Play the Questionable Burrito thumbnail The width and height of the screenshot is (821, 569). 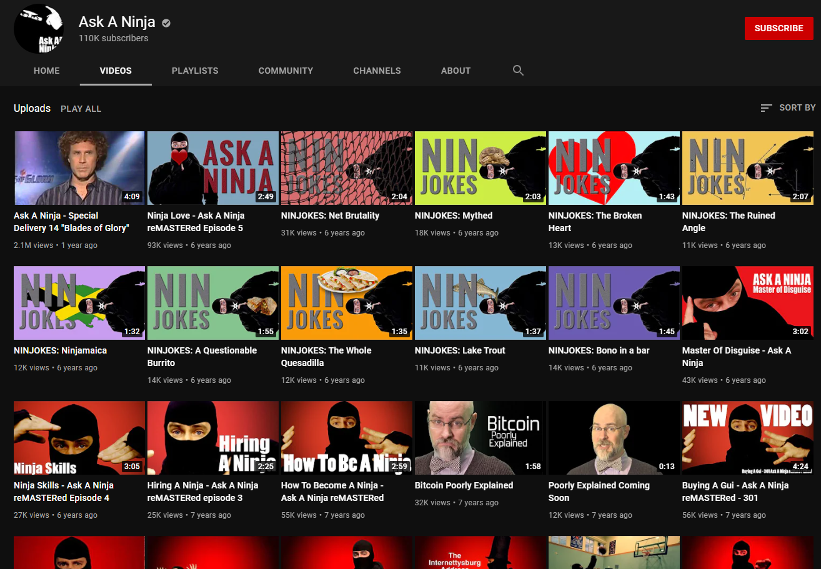[213, 303]
